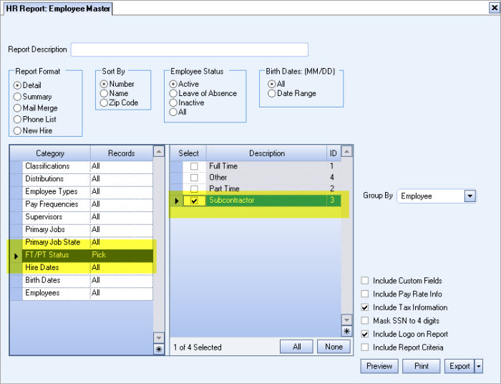This screenshot has width=501, height=384.
Task: Close the Employee Master report window
Action: point(494,7)
